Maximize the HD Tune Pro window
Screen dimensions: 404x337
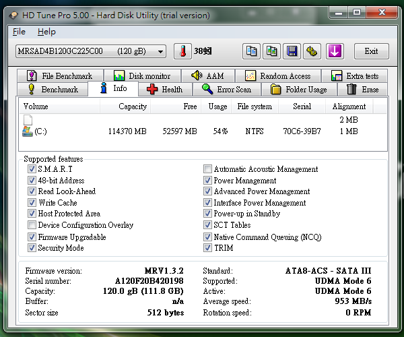pos(357,12)
